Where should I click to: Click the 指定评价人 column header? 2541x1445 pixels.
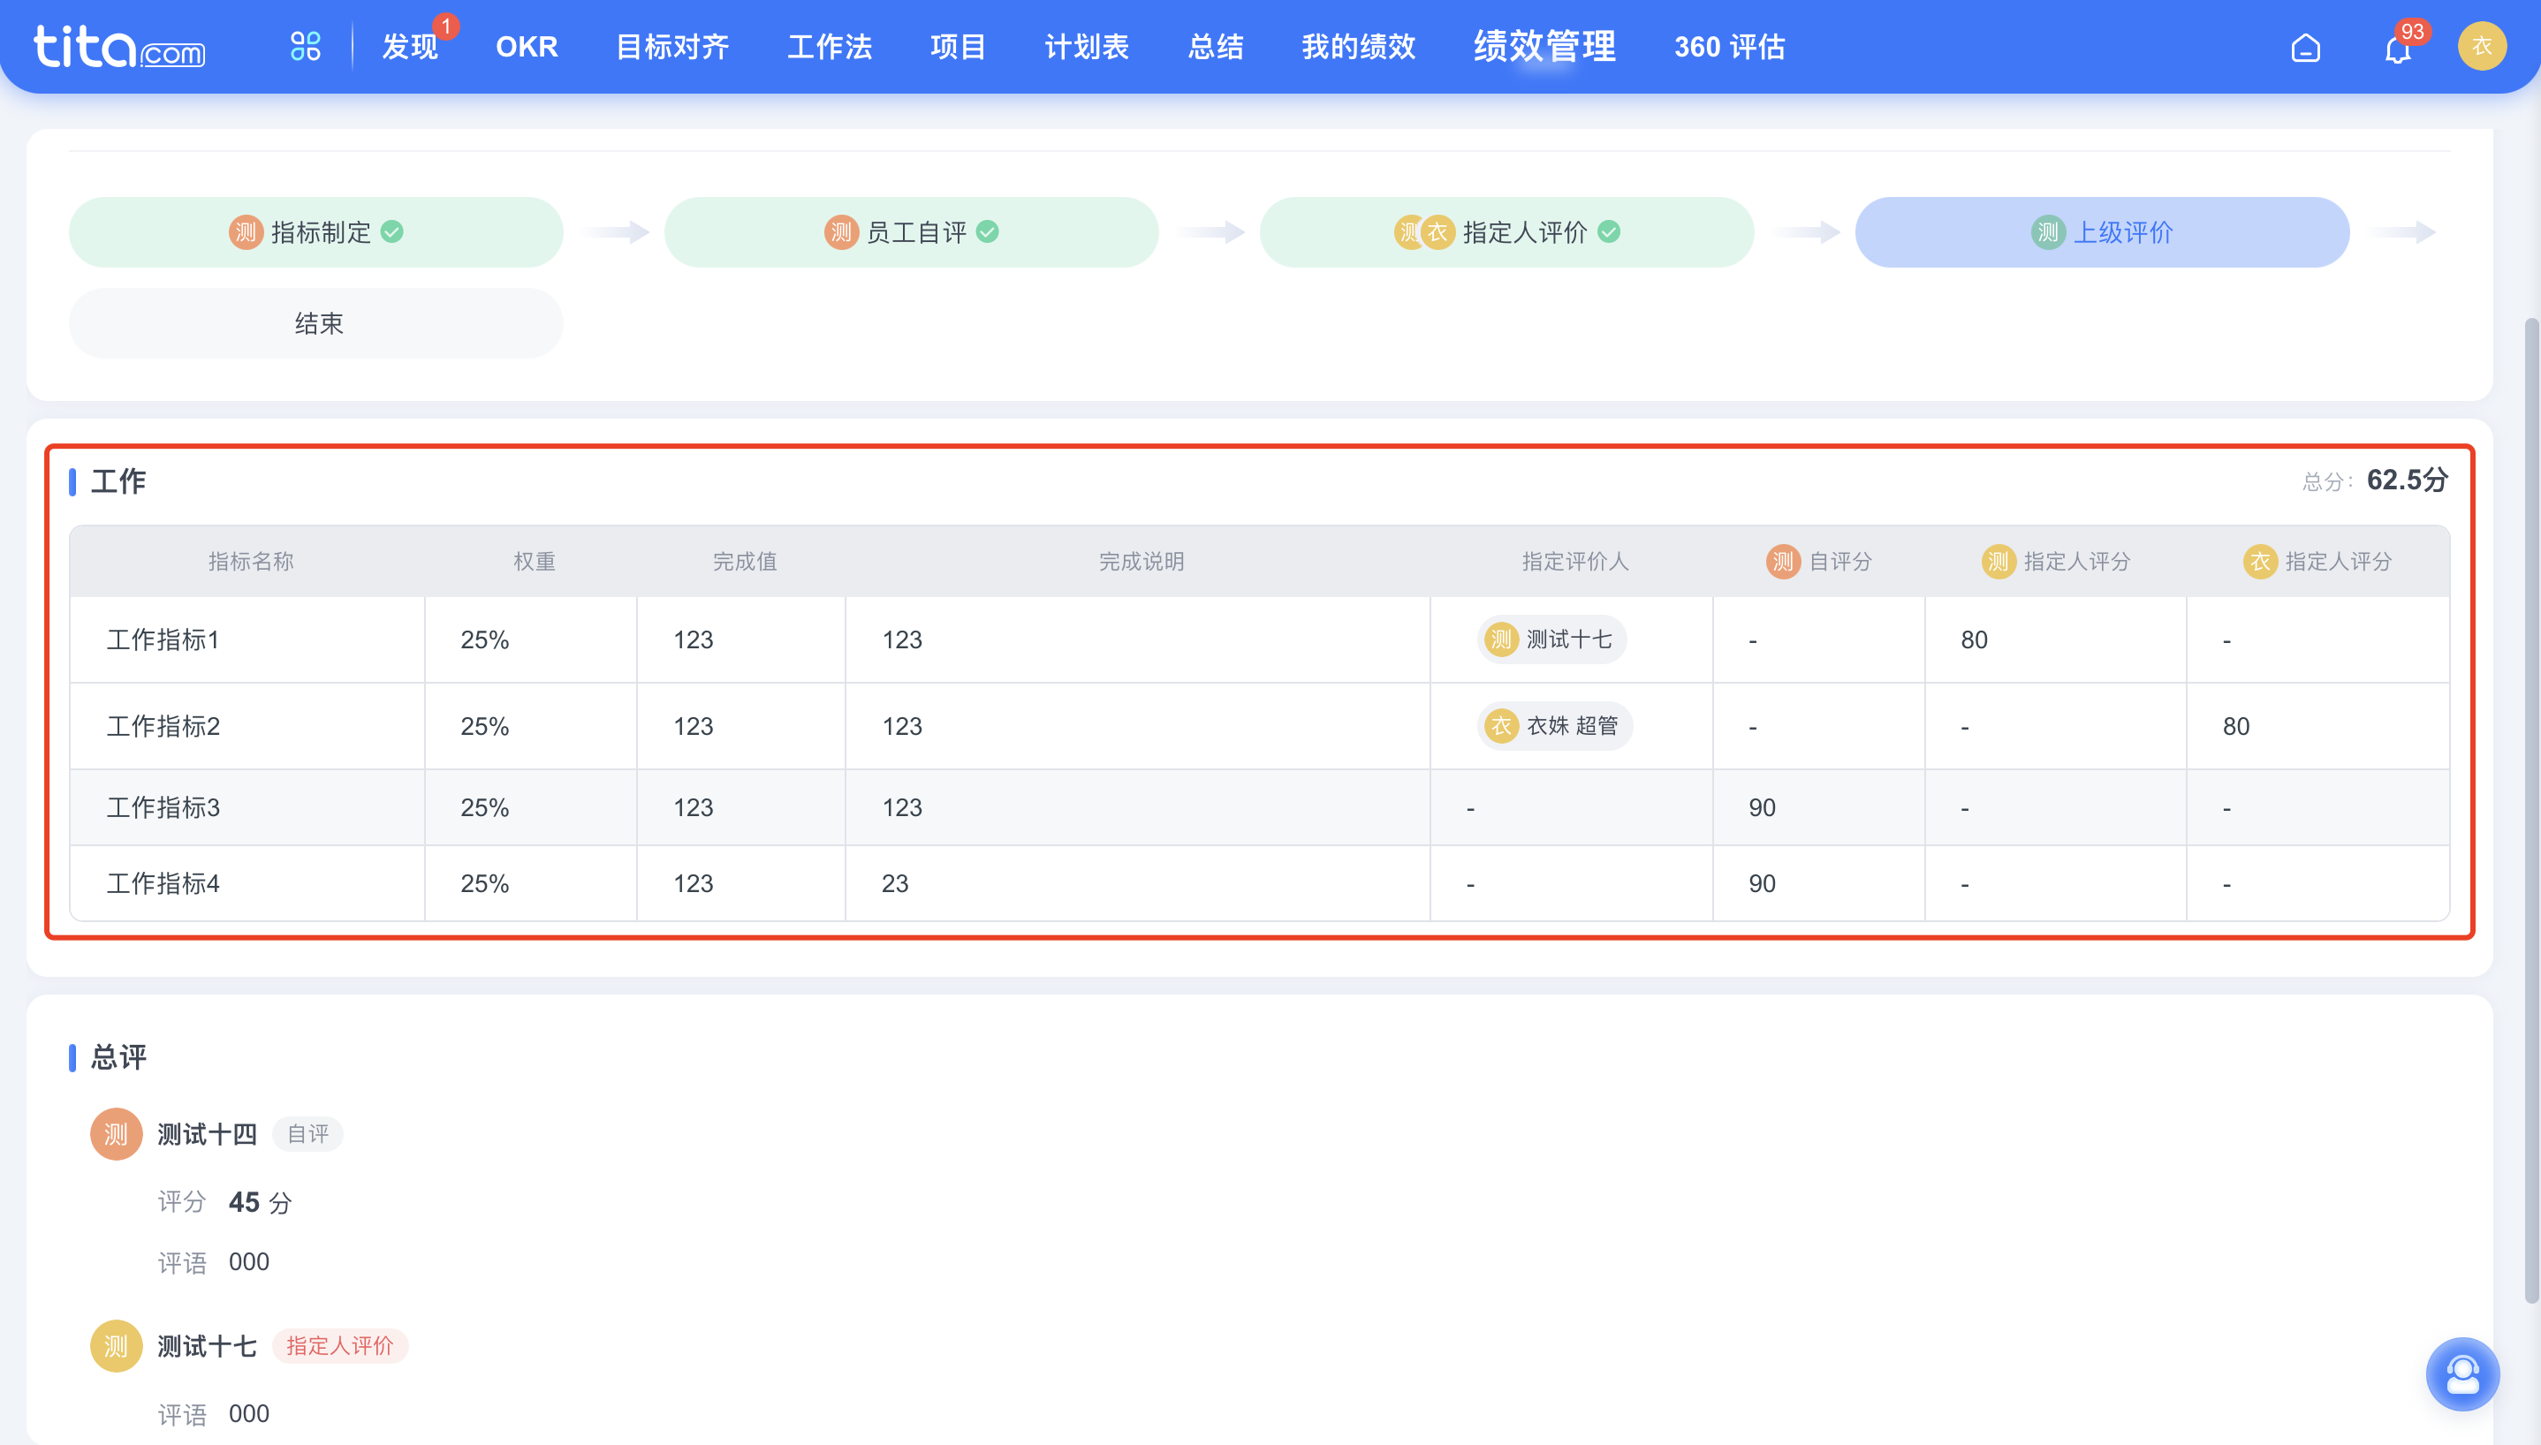[1575, 562]
